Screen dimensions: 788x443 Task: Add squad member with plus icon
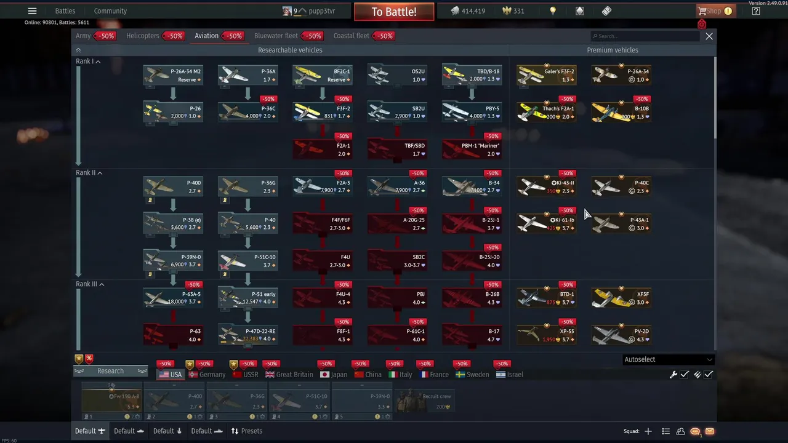tap(648, 431)
